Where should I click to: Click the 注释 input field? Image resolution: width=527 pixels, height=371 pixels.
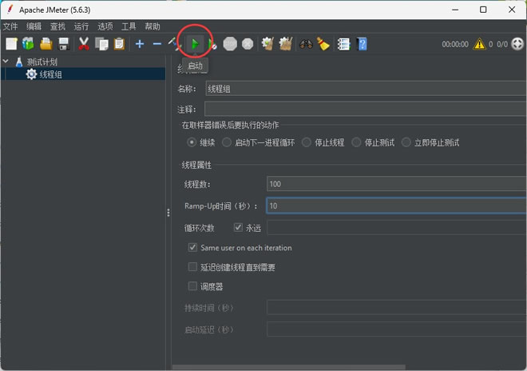(366, 109)
